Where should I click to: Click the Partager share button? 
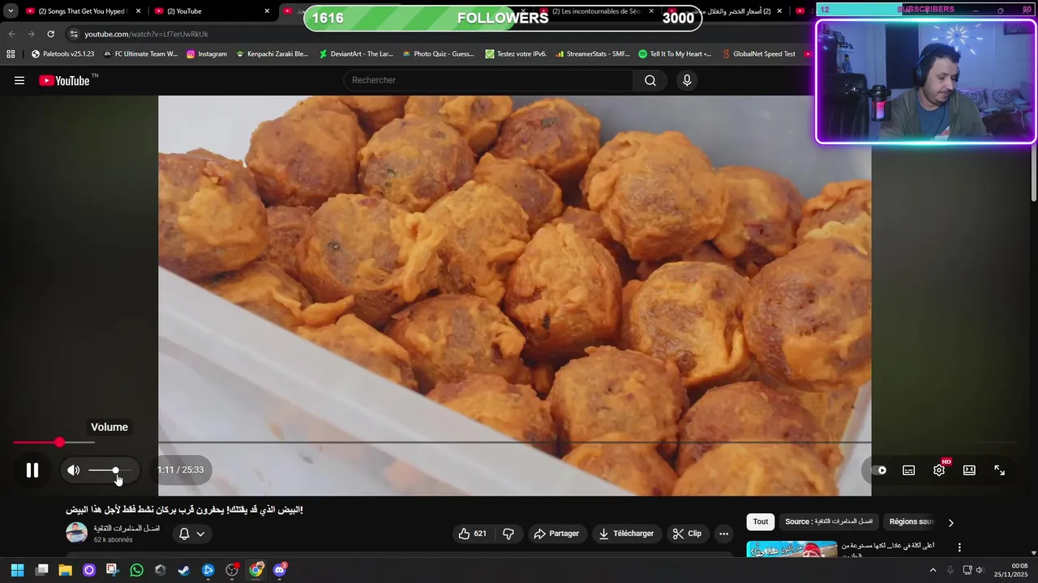[x=556, y=534]
